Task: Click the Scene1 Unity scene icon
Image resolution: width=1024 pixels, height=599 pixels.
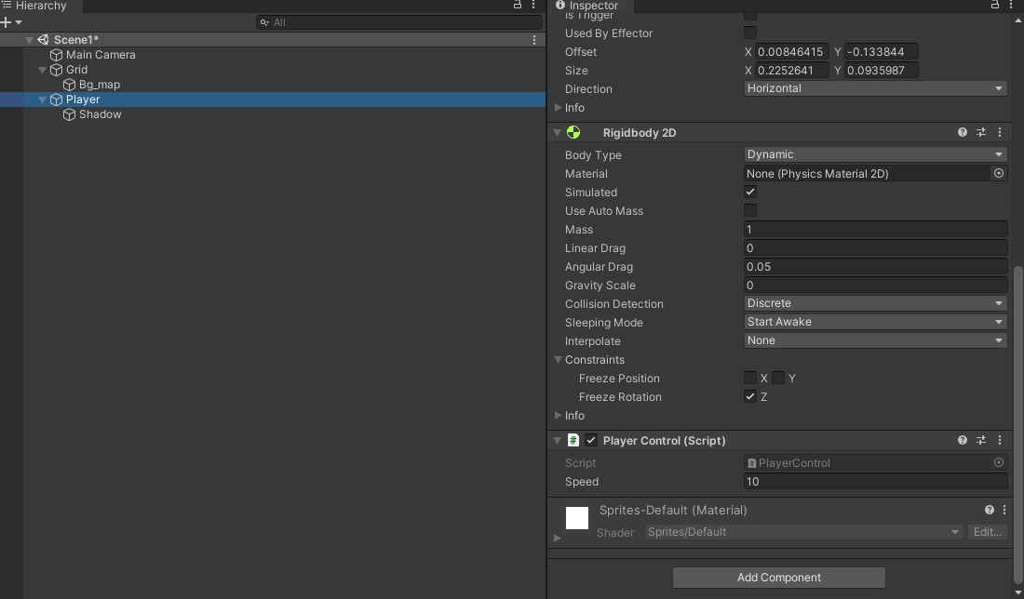Action: tap(43, 40)
